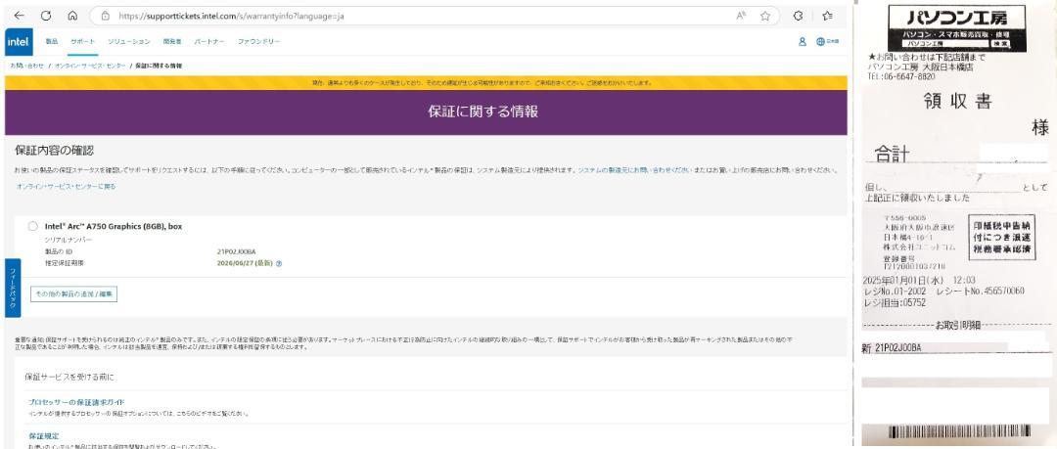Open the user account profile icon
Viewport: 1057px width, 449px height.
pos(803,41)
